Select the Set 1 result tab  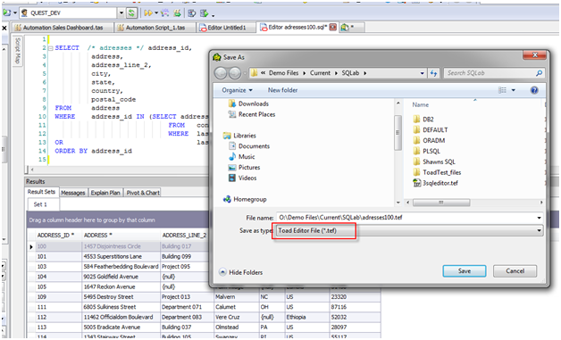coord(40,204)
